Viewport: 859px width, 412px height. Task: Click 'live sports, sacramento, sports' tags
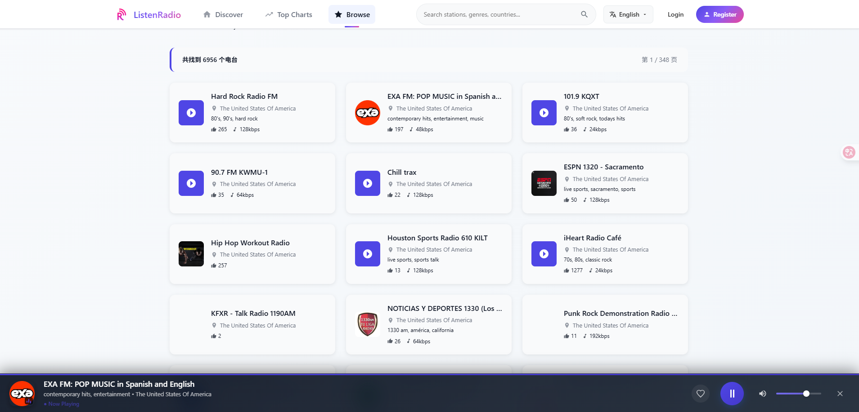click(599, 189)
